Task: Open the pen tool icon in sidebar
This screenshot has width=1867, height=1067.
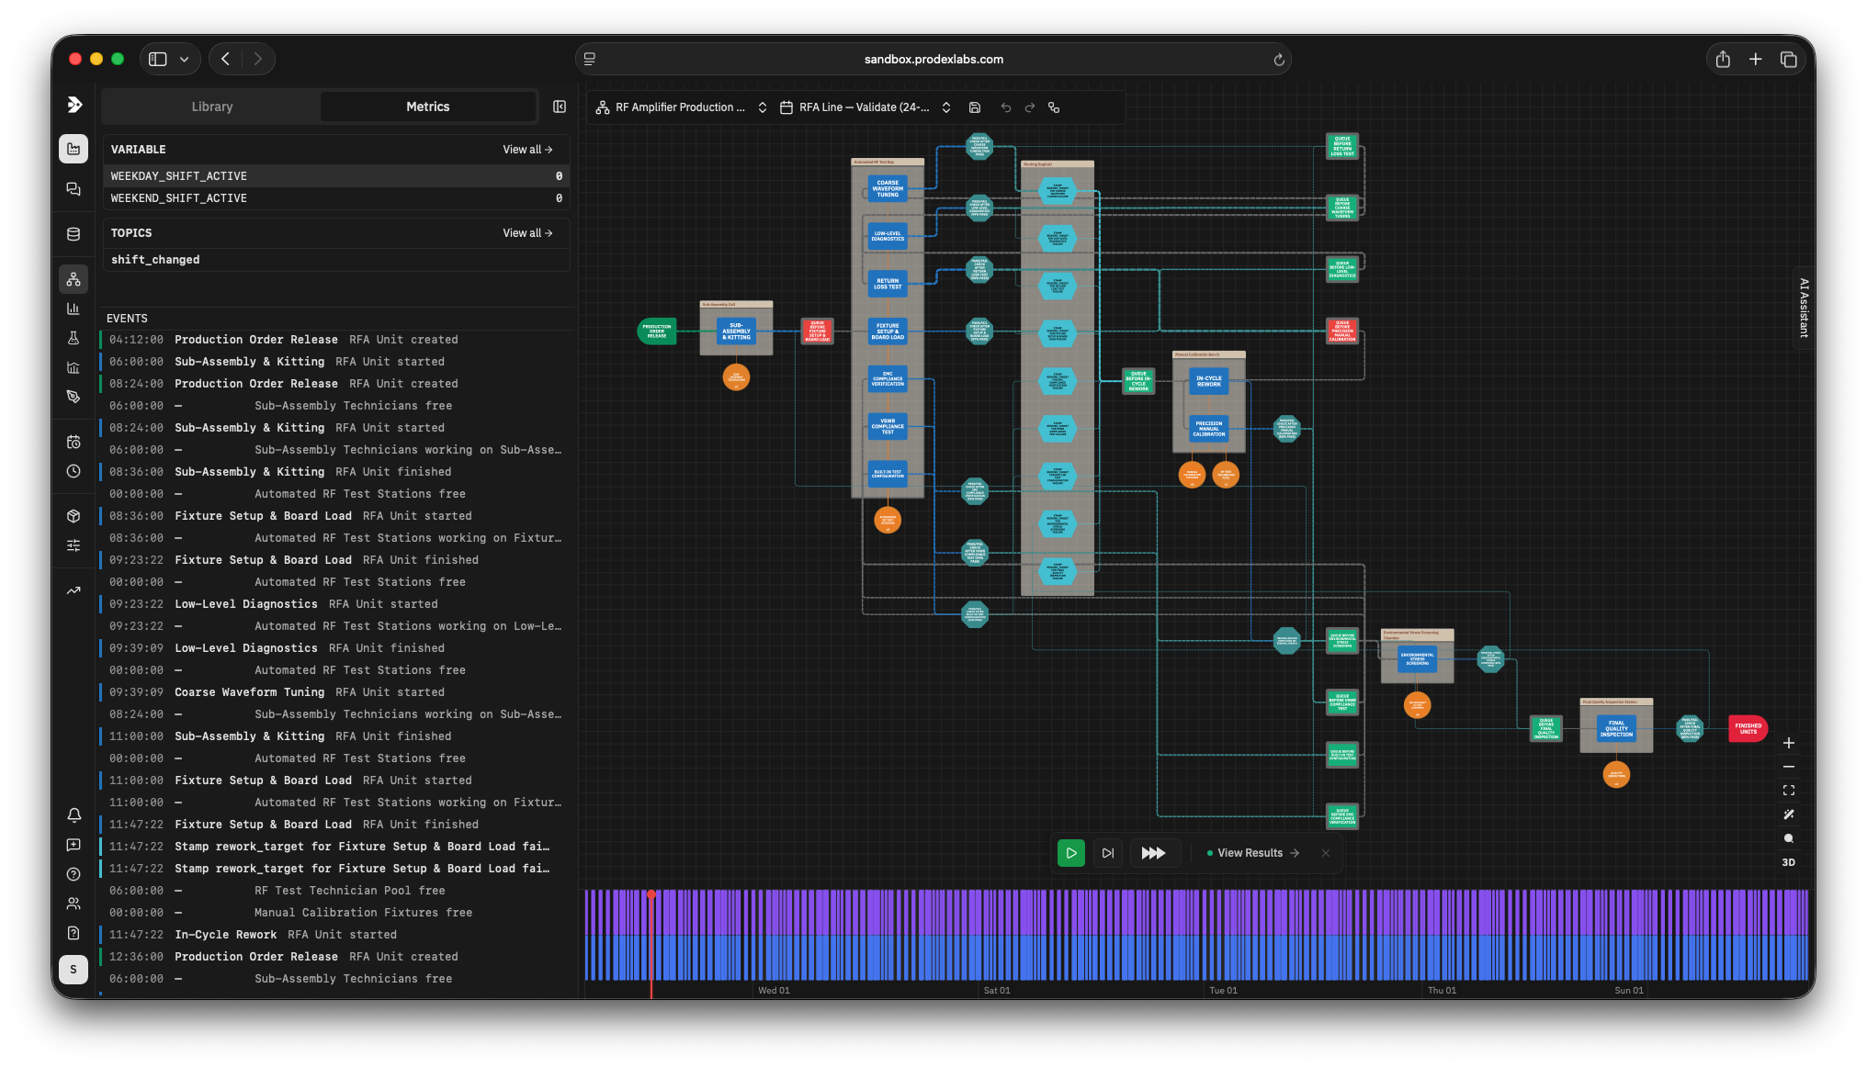Action: (74, 397)
